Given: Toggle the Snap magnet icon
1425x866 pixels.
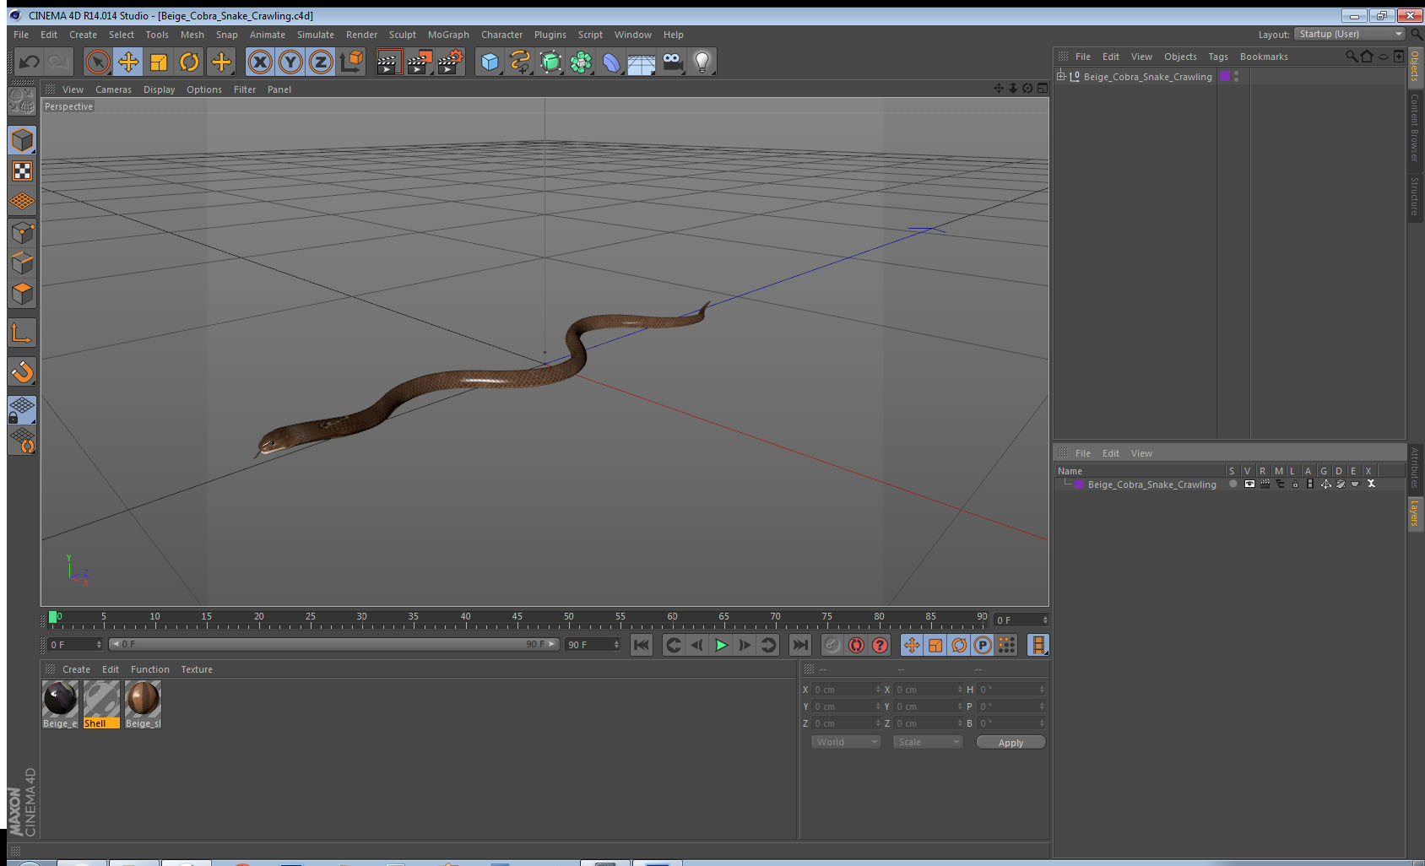Looking at the screenshot, I should pyautogui.click(x=23, y=371).
